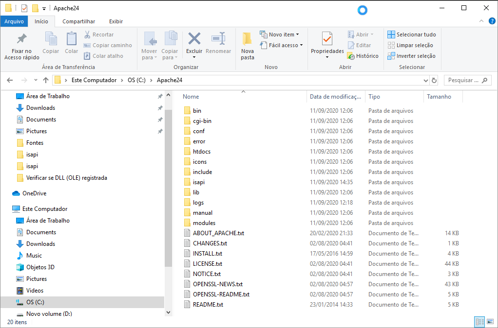Switch to the Exibir tab
Viewport: 498px width, 328px height.
[116, 21]
